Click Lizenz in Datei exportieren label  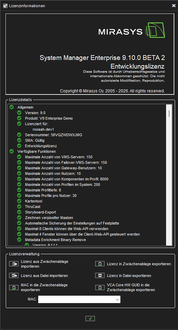click(129, 276)
